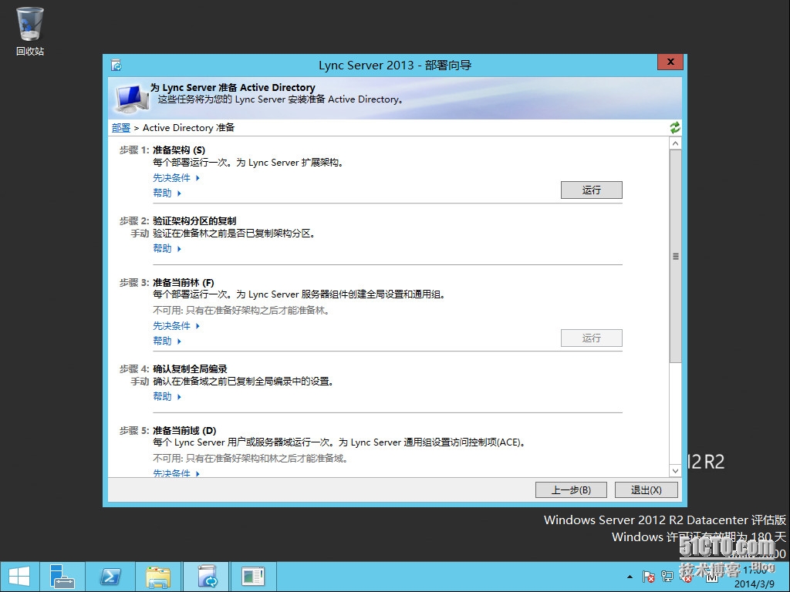Click the Action Center flag tray icon
The width and height of the screenshot is (790, 592).
tap(648, 577)
